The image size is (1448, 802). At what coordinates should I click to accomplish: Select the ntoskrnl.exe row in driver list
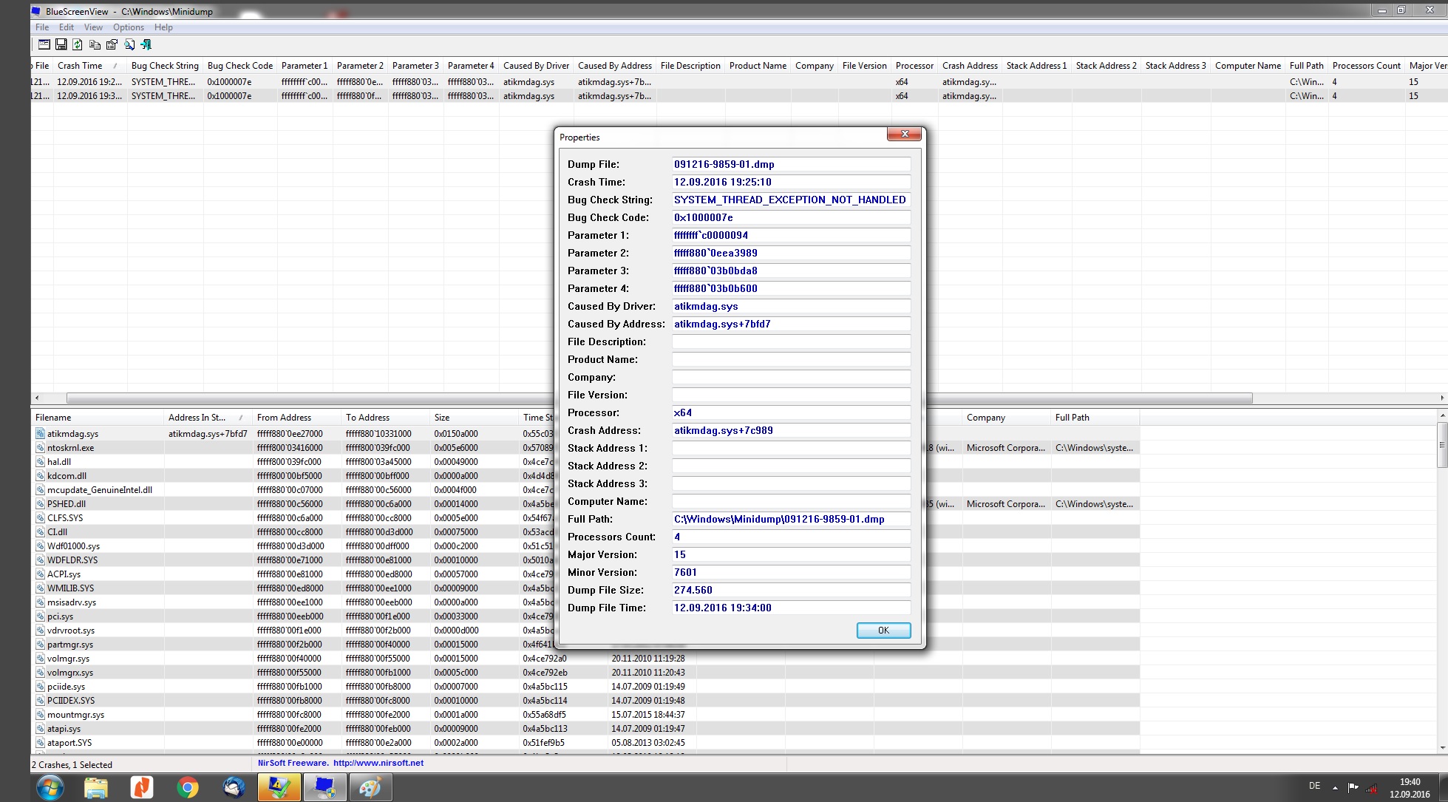point(71,448)
